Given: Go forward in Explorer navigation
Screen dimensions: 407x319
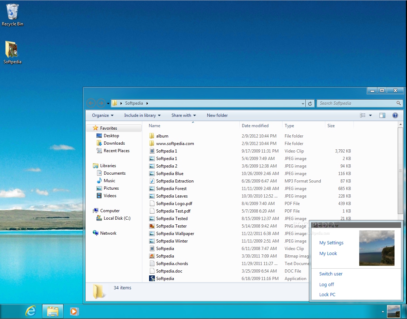Looking at the screenshot, I should 101,103.
